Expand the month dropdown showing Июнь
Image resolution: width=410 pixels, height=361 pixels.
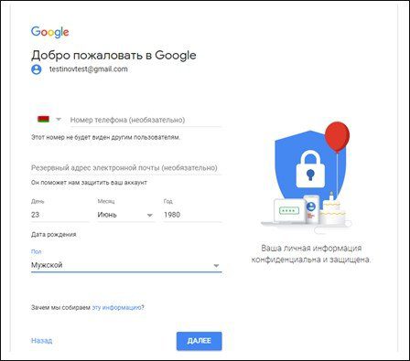click(x=125, y=215)
